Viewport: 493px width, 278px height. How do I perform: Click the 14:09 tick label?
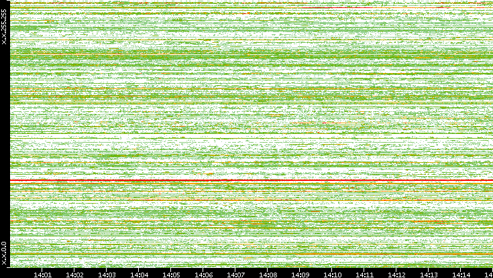pos(300,275)
